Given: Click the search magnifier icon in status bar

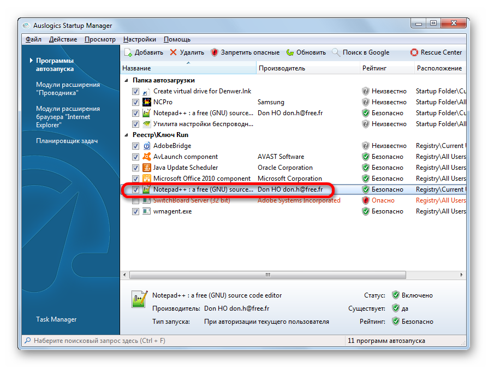Looking at the screenshot, I should [x=28, y=340].
